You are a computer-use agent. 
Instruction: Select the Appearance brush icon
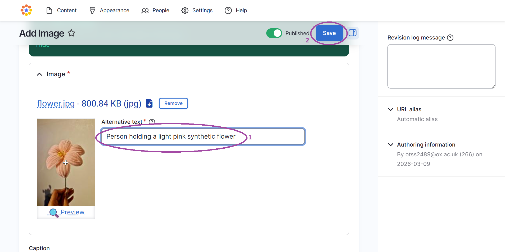92,10
